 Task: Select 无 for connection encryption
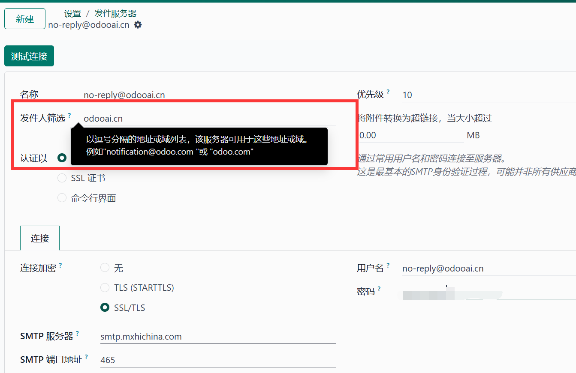105,268
